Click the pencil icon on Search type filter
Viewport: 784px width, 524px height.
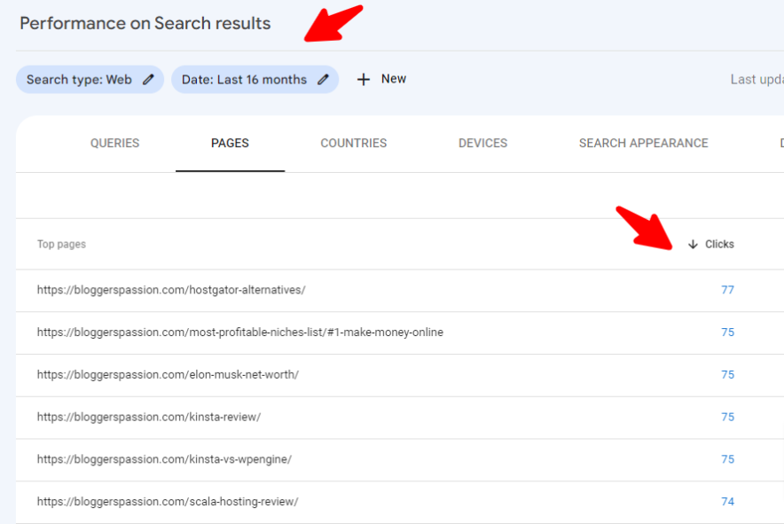pos(148,80)
